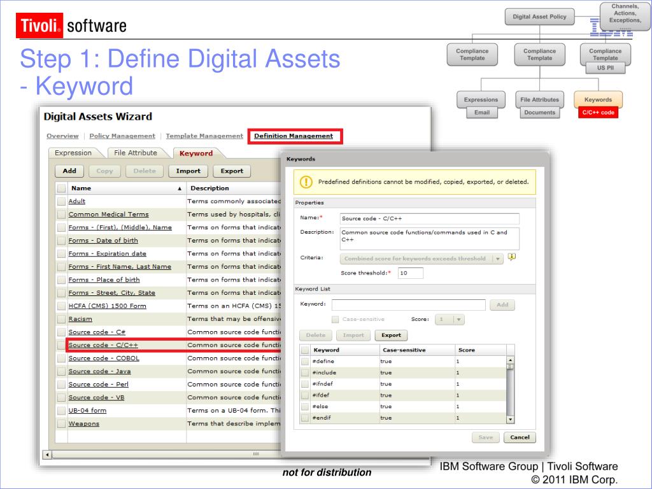Click the Import button in wizard toolbar

pos(188,171)
